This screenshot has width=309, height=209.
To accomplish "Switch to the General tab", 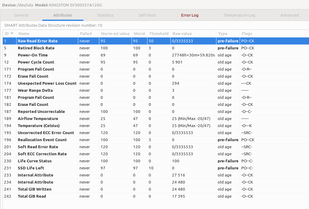I will pyautogui.click(x=21, y=15).
